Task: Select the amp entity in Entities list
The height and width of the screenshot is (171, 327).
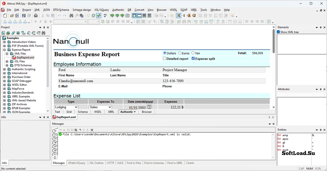Action: point(285,135)
